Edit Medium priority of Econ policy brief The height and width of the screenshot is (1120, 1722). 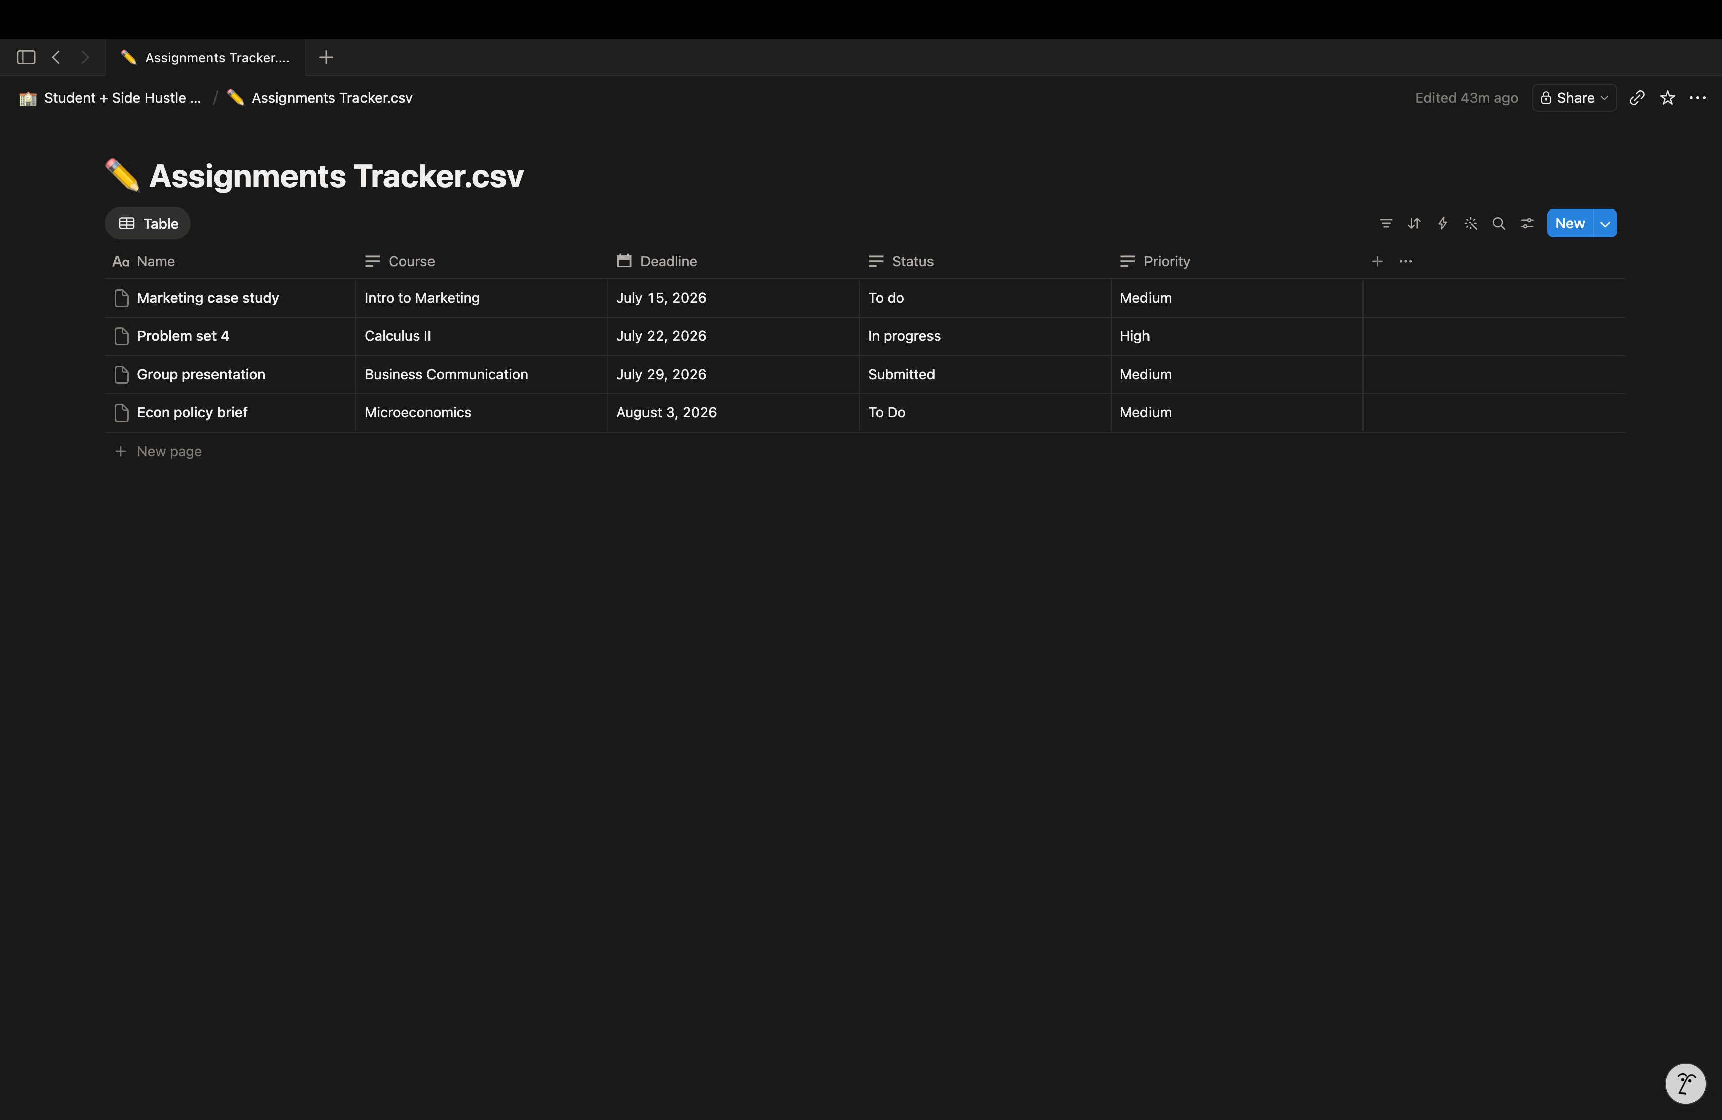[1237, 413]
